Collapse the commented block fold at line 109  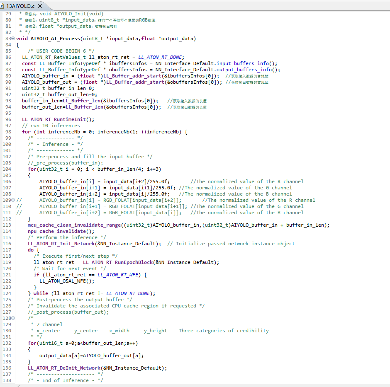click(x=13, y=200)
